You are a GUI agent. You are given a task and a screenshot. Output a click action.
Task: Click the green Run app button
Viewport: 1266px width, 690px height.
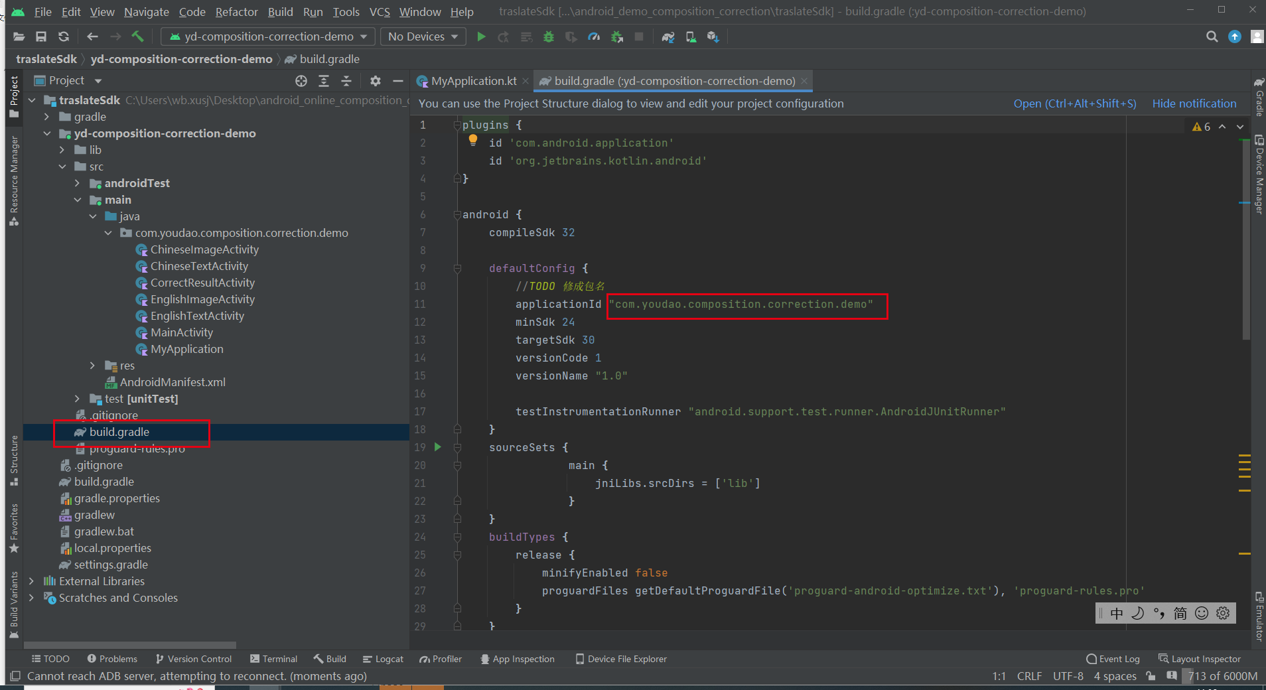pyautogui.click(x=481, y=37)
